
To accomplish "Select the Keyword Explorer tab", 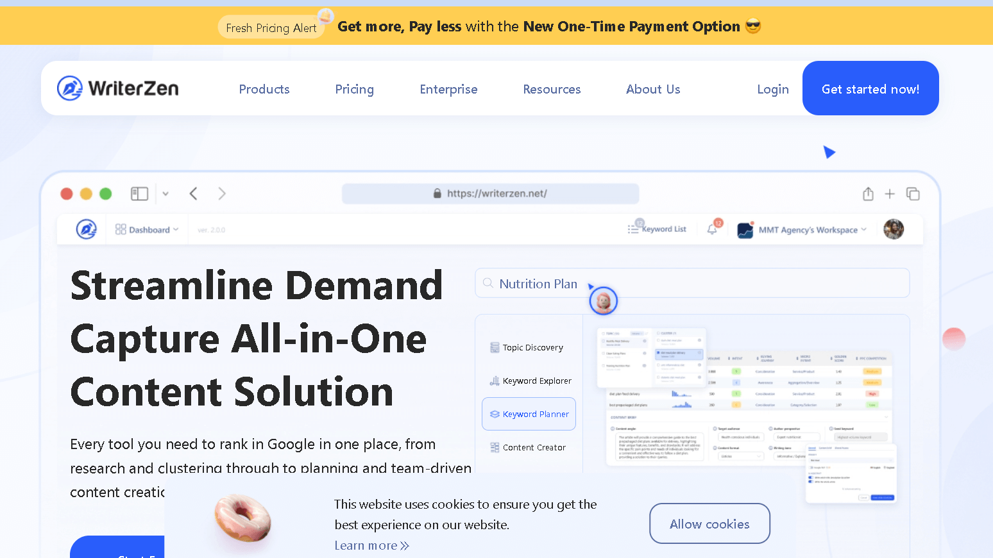I will click(529, 381).
